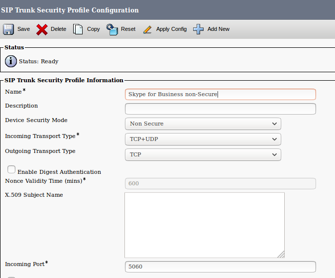Viewport: 335px width, 278px height.
Task: Click the Copy pages icon
Action: click(x=78, y=29)
